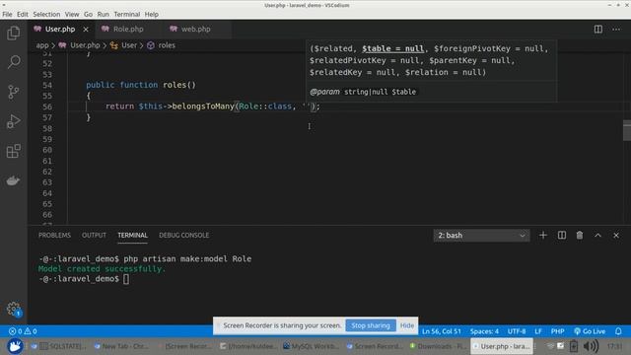
Task: Open the Manage gear menu
Action: click(x=14, y=309)
